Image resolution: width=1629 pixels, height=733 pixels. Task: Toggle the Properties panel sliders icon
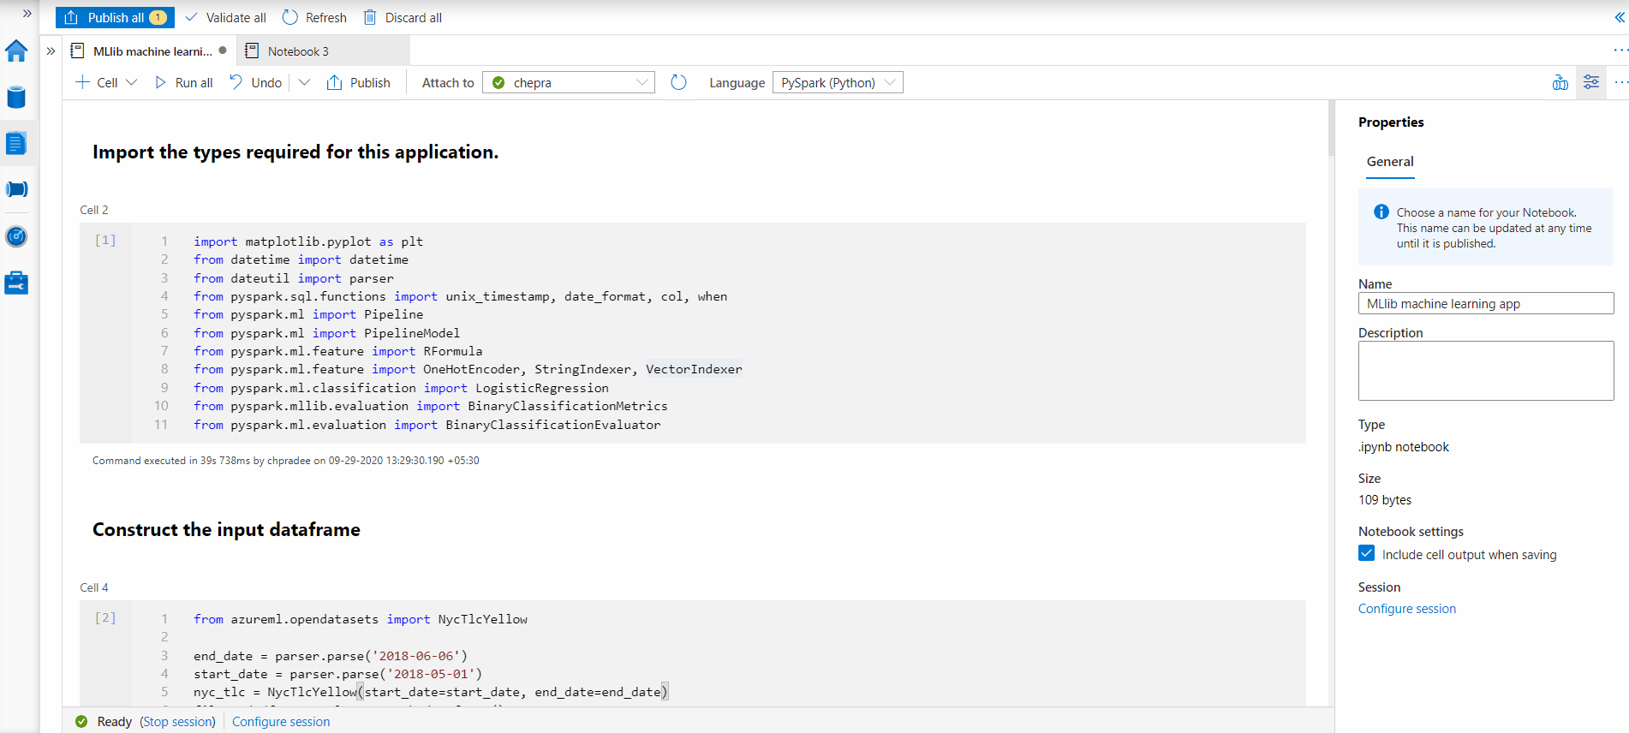coord(1591,83)
